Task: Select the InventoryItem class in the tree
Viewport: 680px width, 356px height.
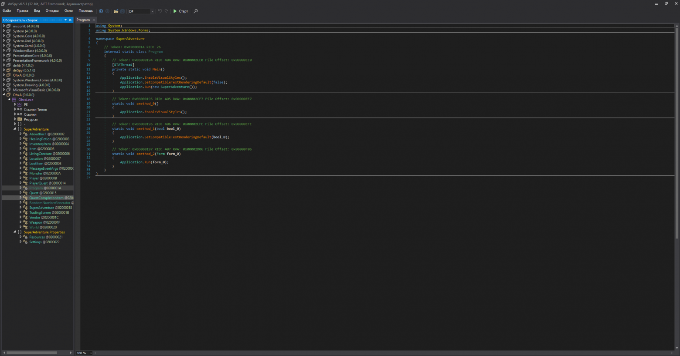Action: [49, 144]
